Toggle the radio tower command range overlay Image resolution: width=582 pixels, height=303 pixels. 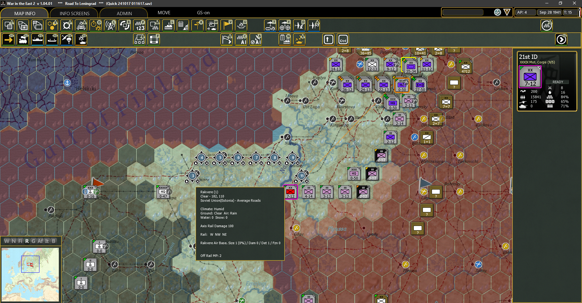(110, 25)
